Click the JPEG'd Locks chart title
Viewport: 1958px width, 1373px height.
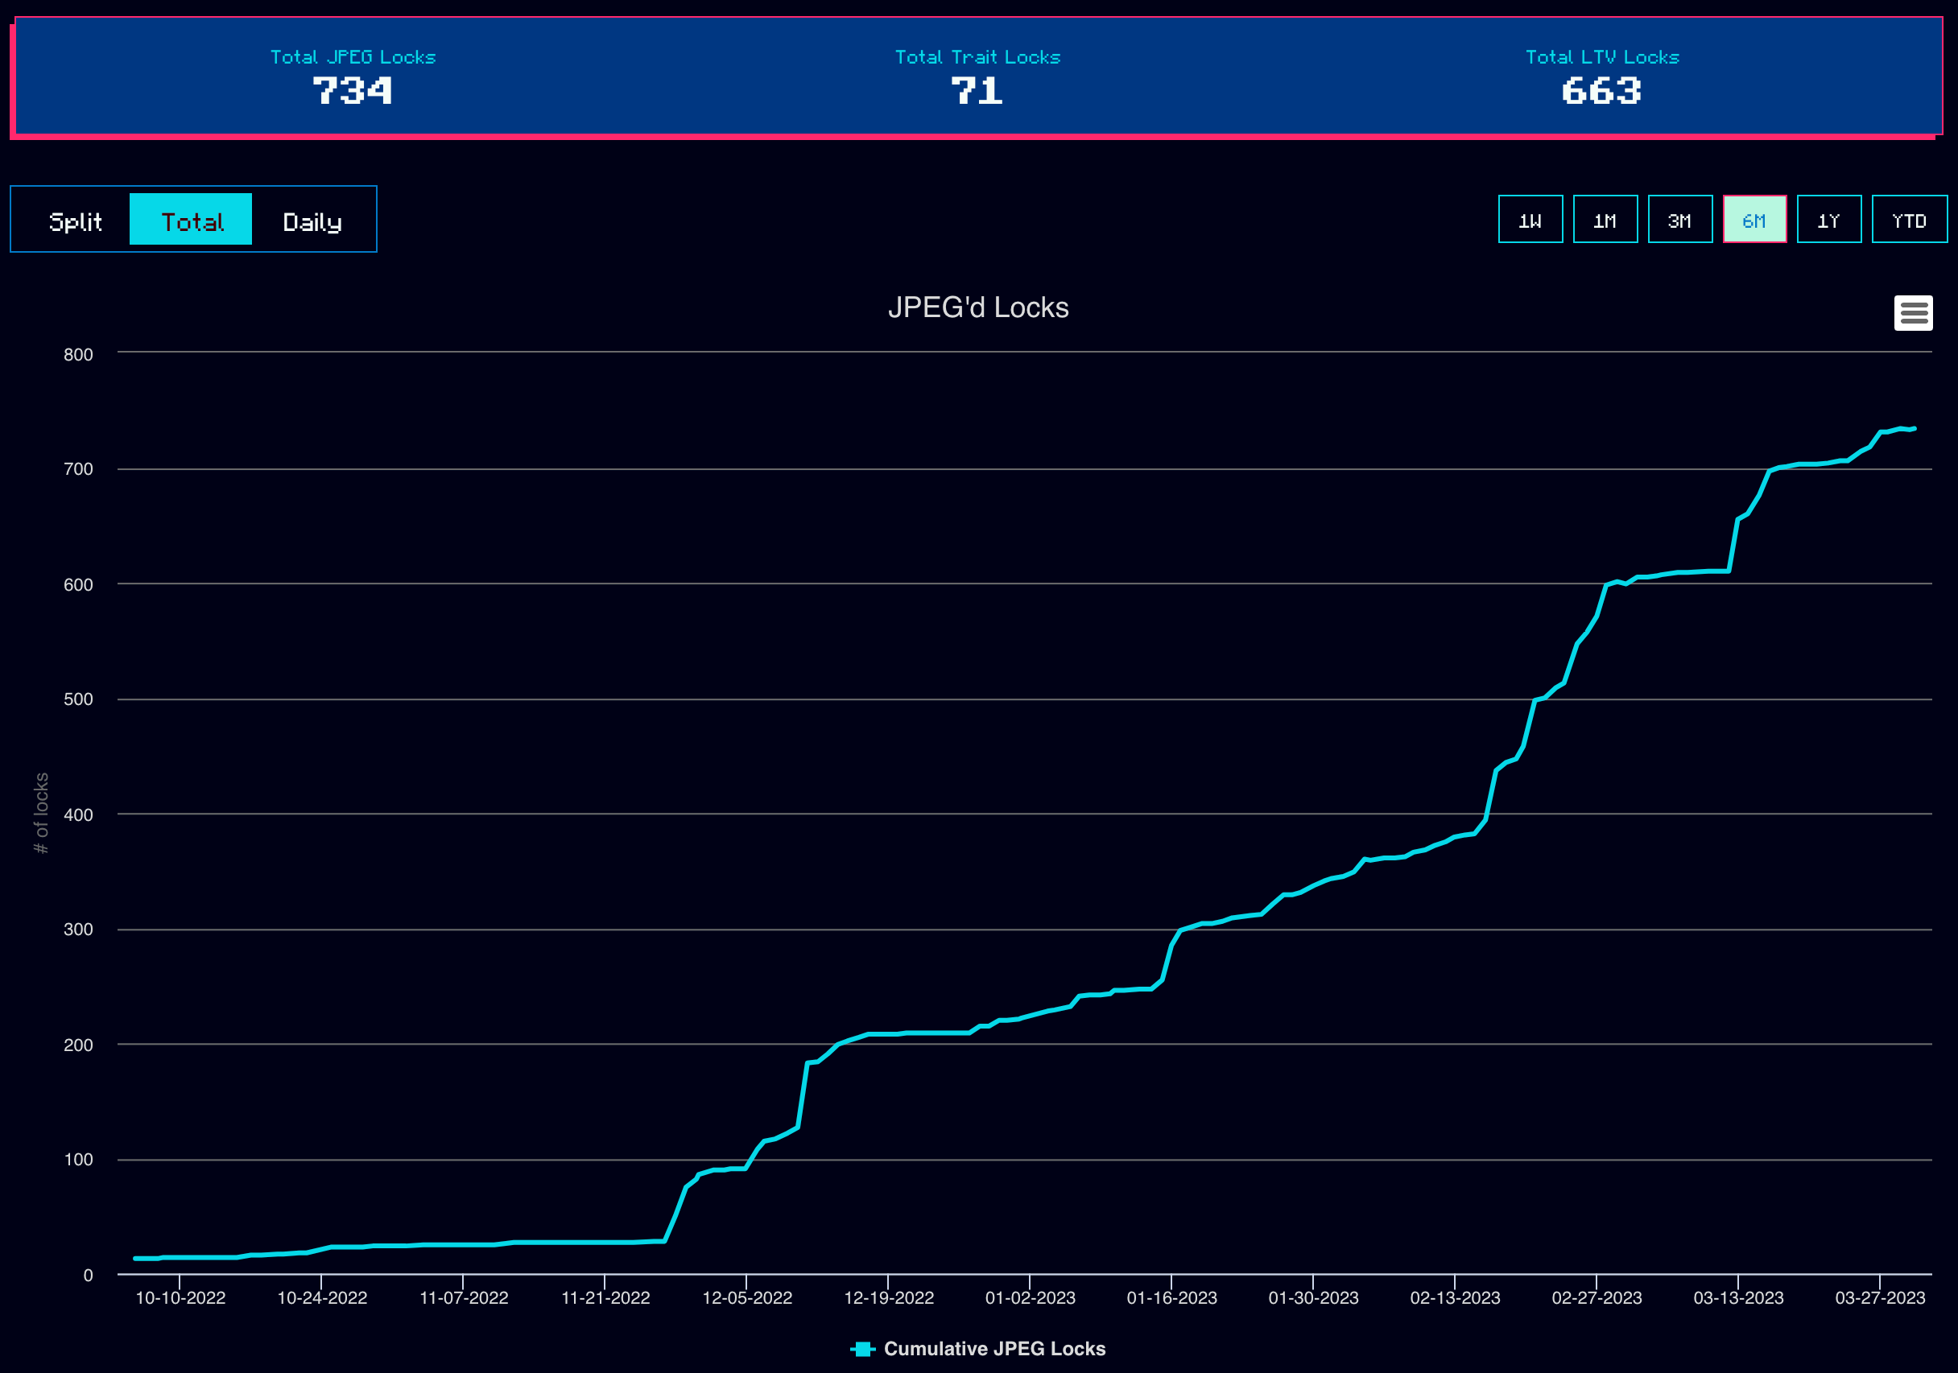(x=977, y=307)
